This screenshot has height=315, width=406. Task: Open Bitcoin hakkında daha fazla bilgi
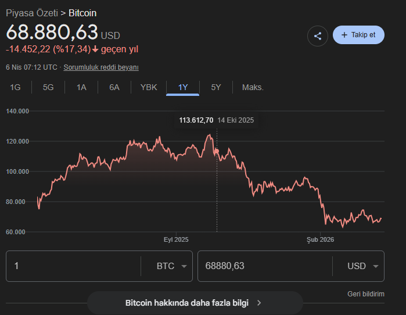195,303
